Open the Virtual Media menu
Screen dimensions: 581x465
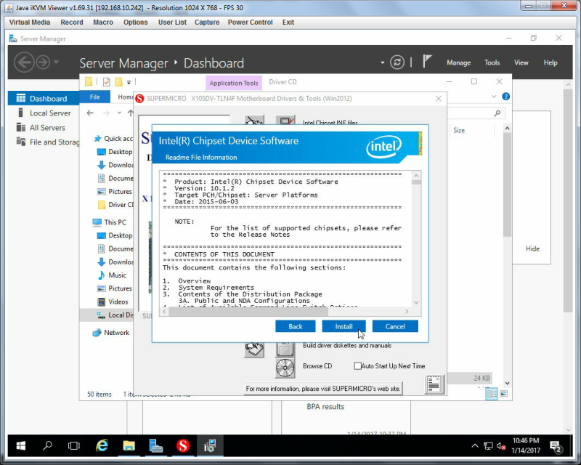pos(30,23)
